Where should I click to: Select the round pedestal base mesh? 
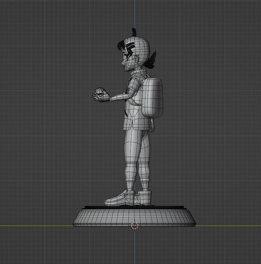point(135,216)
